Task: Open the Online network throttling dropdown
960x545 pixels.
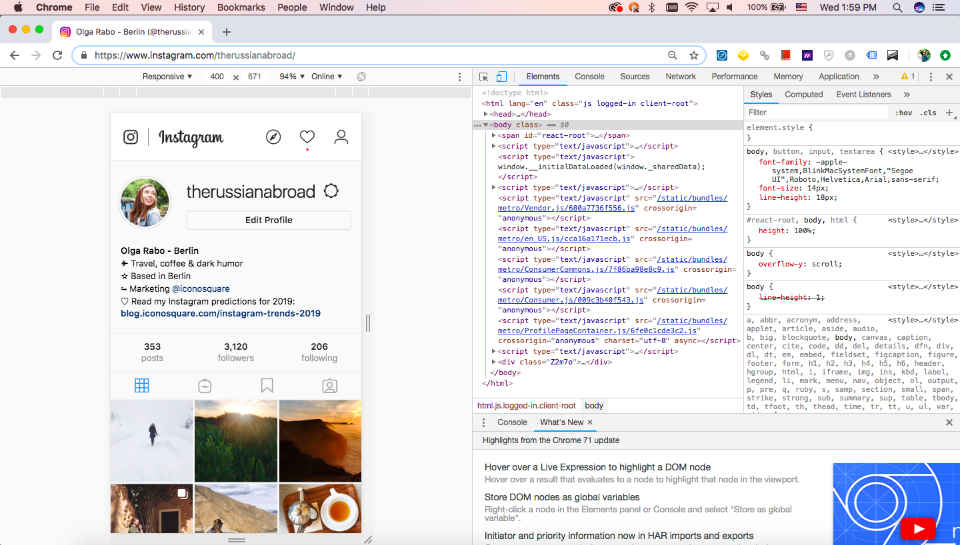Action: coord(326,76)
